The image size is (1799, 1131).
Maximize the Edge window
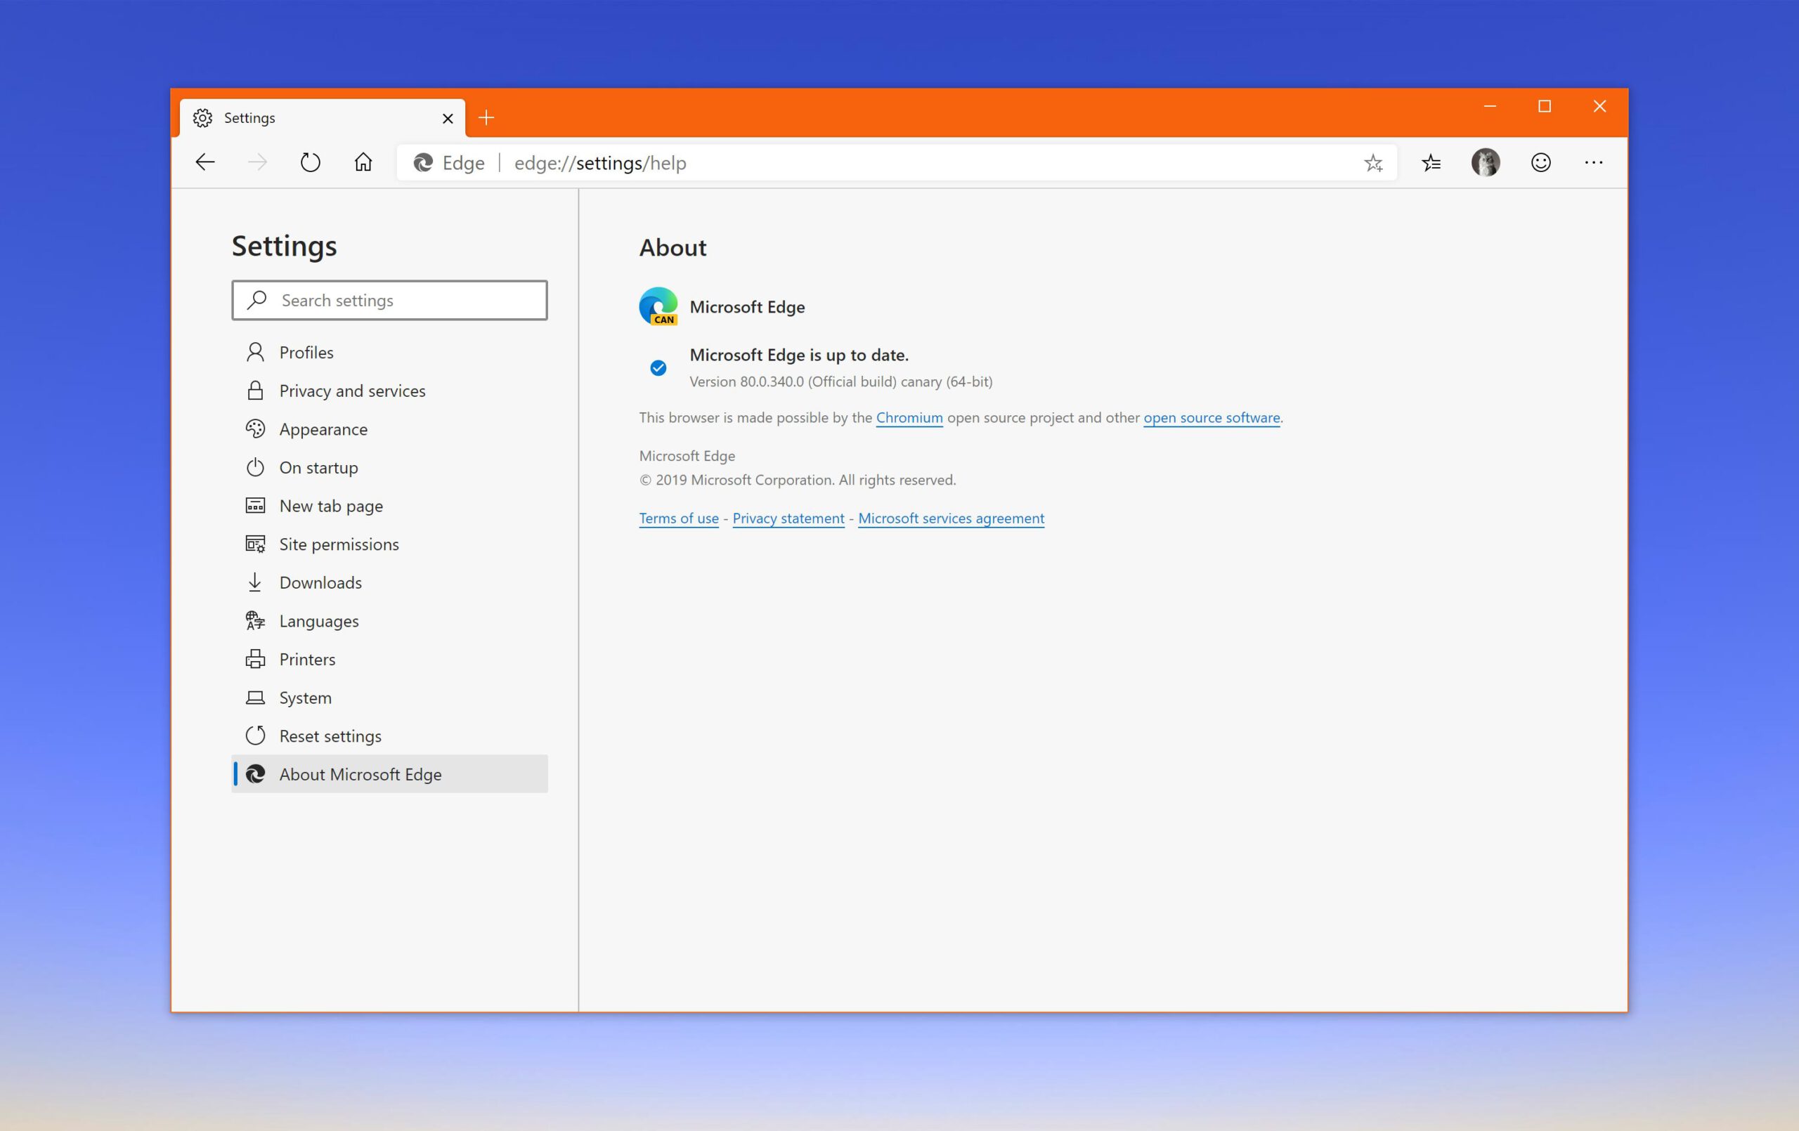coord(1544,106)
